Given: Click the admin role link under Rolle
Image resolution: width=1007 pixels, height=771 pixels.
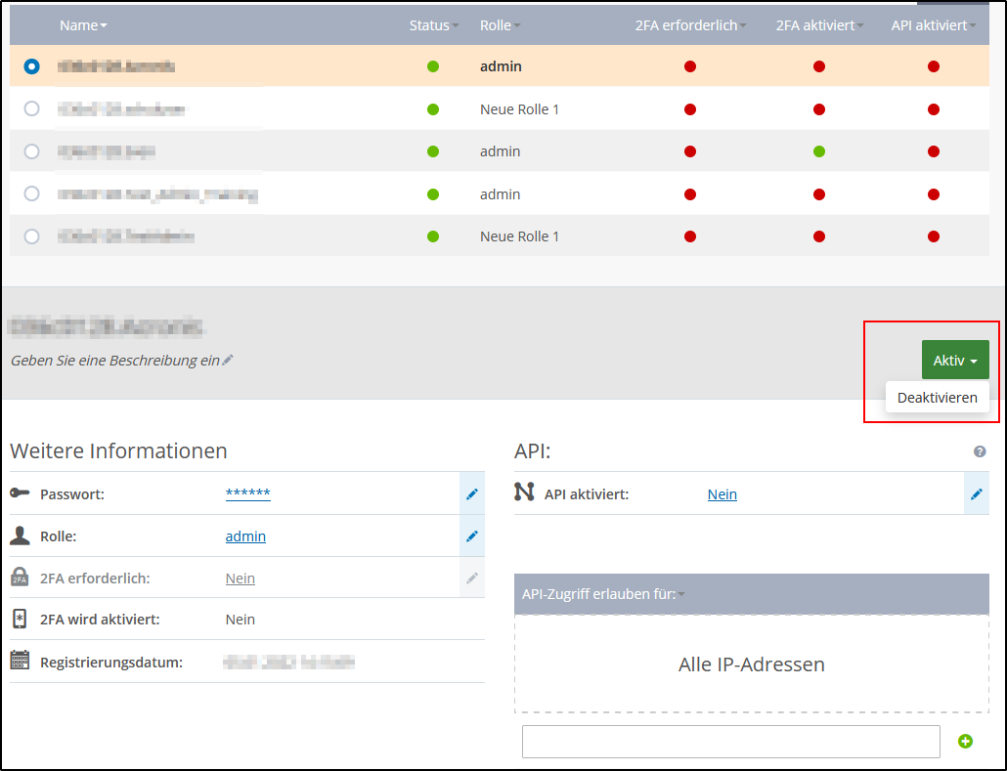Looking at the screenshot, I should 245,536.
